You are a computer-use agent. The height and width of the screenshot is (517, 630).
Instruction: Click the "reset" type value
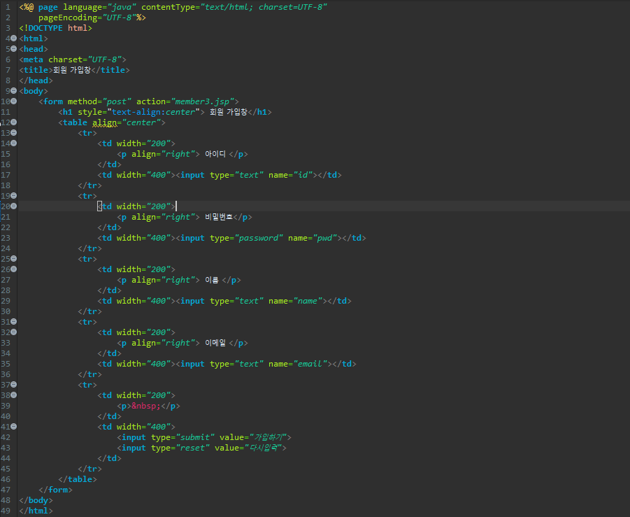pyautogui.click(x=193, y=448)
